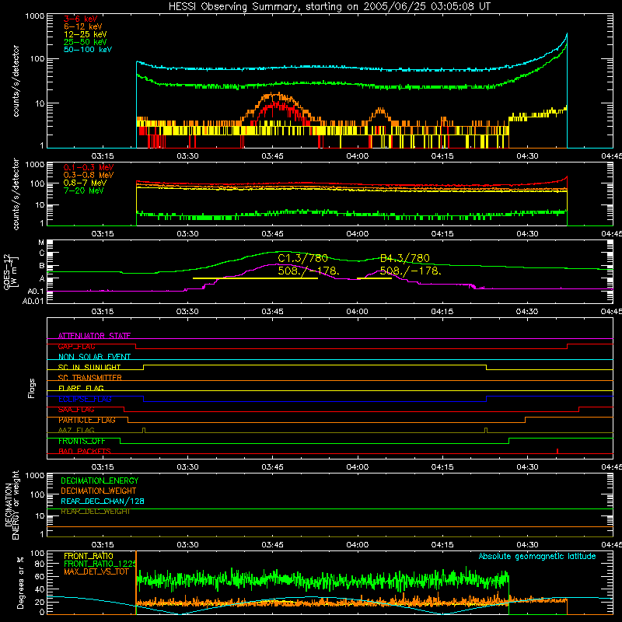Click the ATTENUATOR_STATE flag label
Viewport: 622px width, 622px height.
94,336
